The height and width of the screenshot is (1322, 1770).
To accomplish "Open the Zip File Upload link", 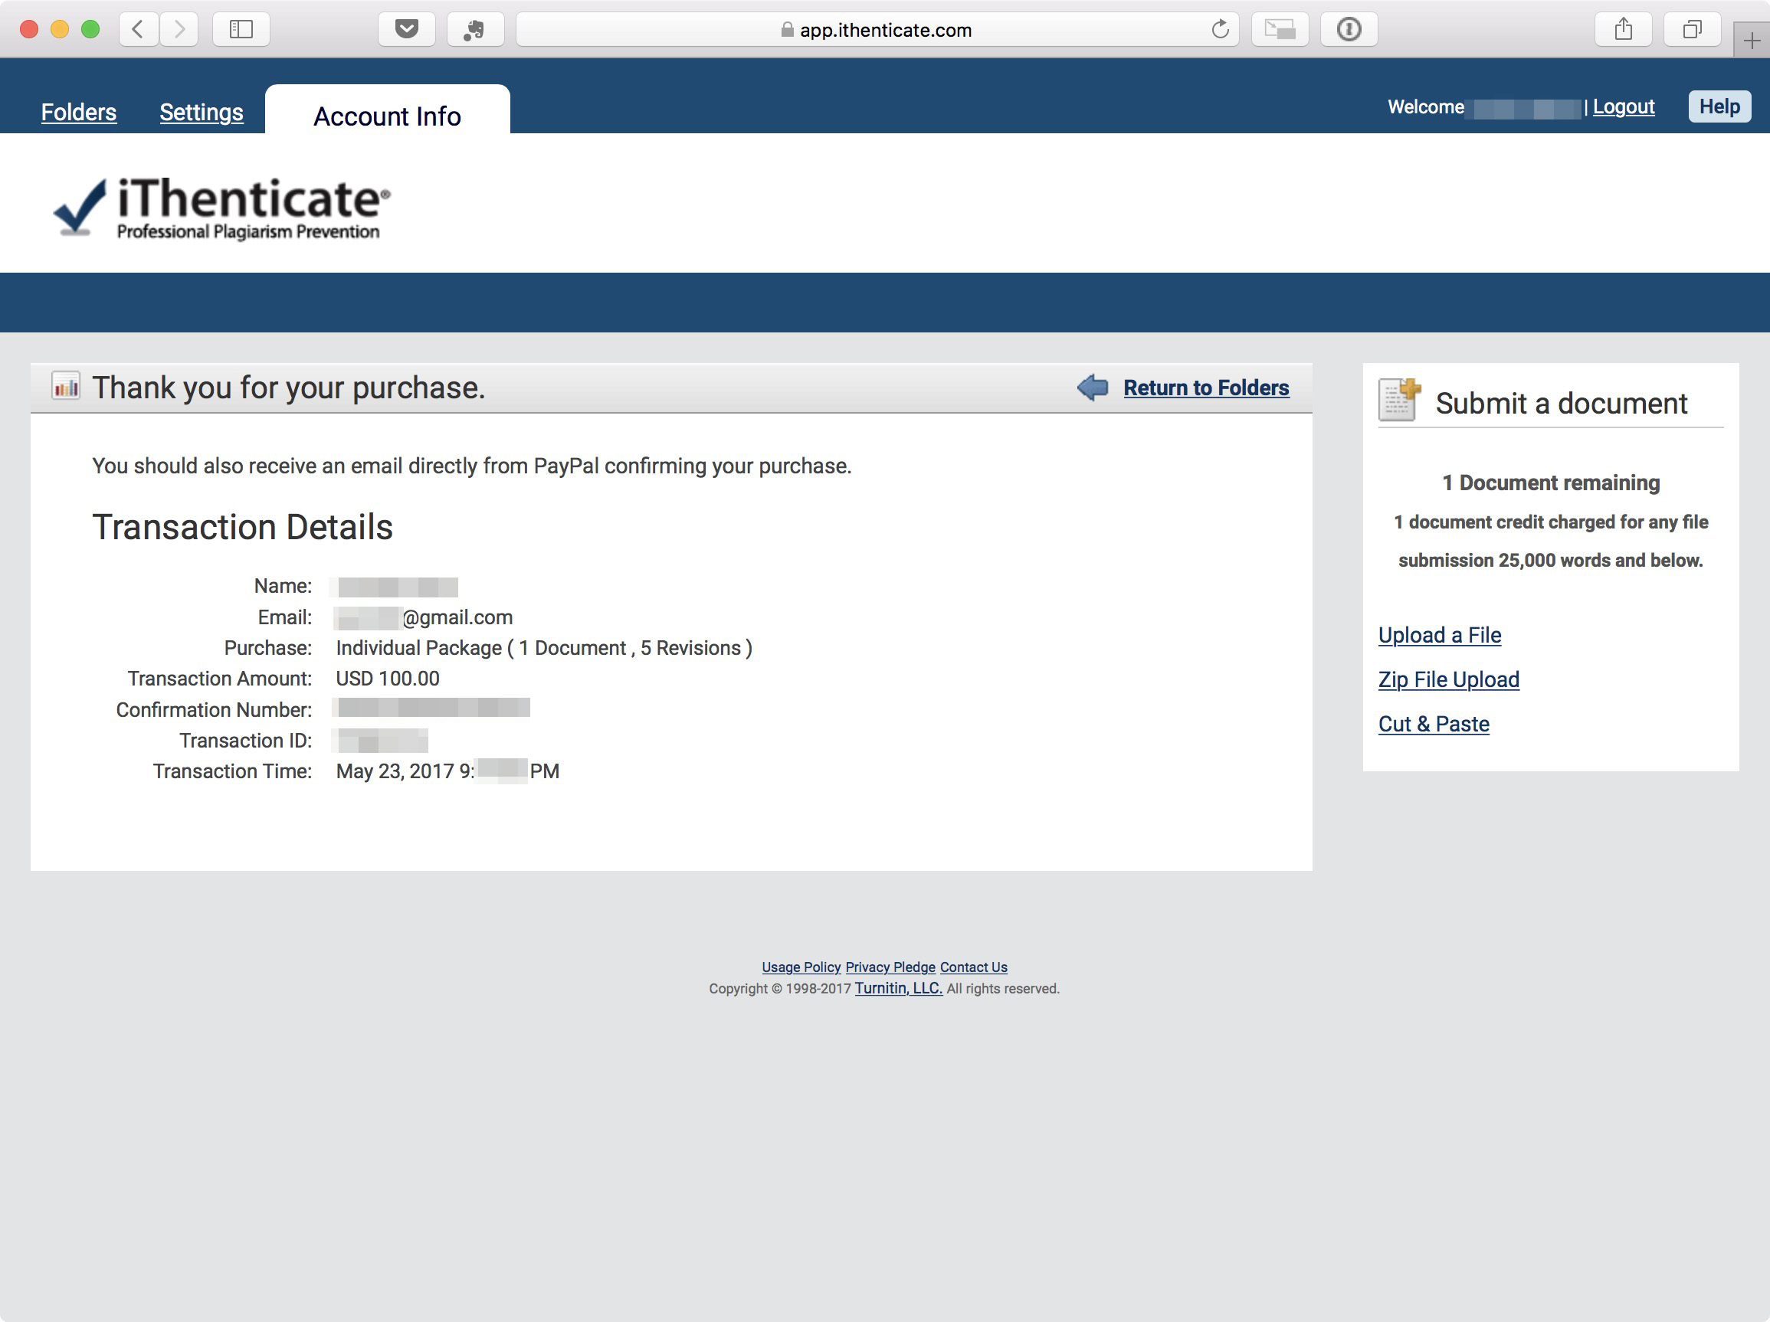I will (1447, 679).
